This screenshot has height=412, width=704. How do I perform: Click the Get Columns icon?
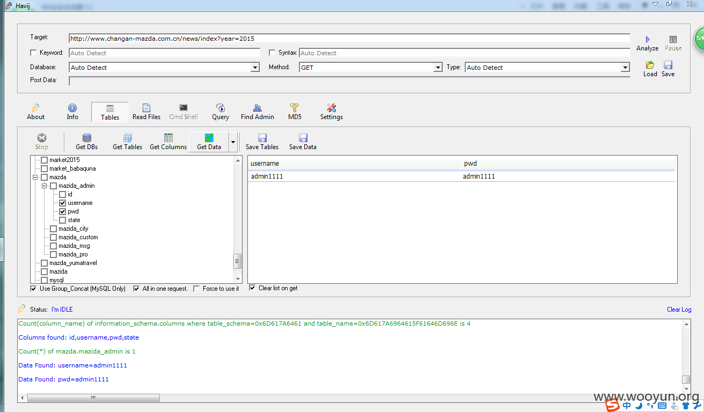coord(168,138)
